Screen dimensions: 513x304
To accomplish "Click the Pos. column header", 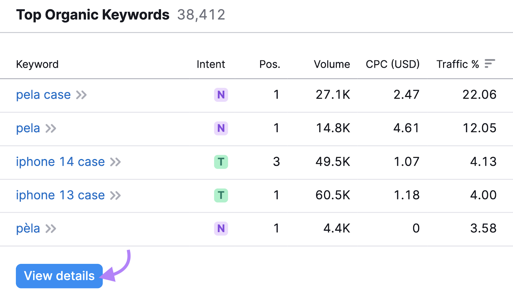I will click(x=270, y=64).
